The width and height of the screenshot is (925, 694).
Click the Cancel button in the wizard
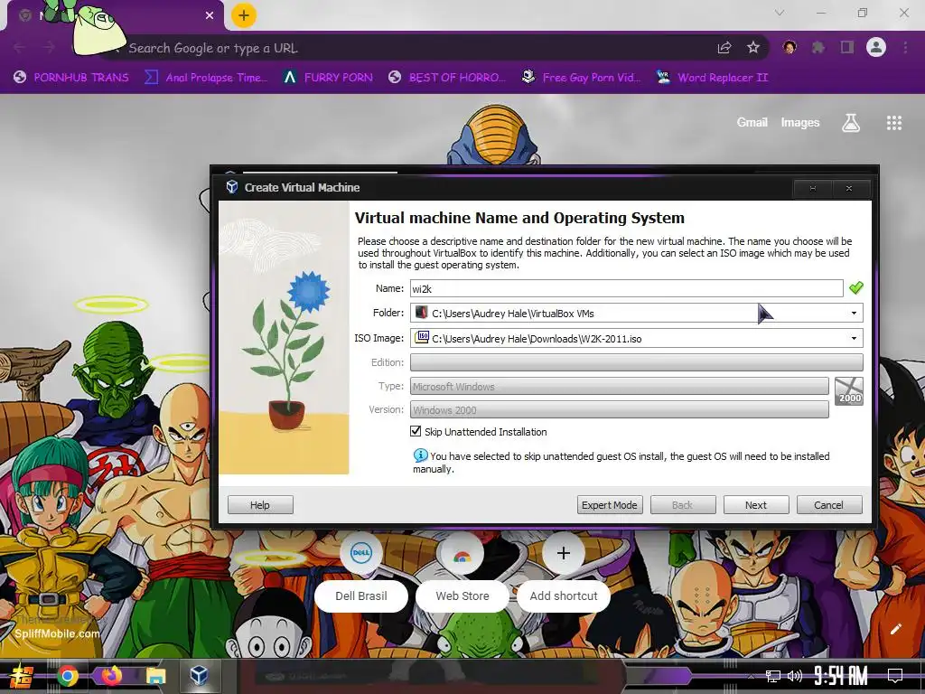click(829, 505)
